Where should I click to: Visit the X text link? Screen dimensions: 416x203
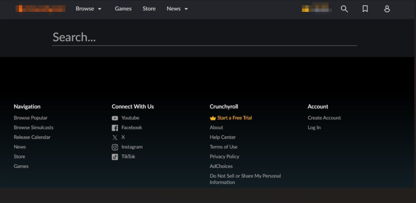point(123,137)
